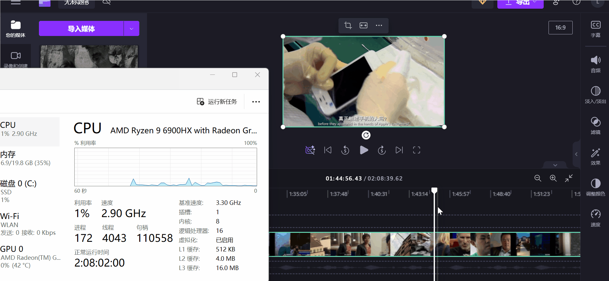Select the crop tool above the preview
This screenshot has width=609, height=281.
[x=348, y=25]
